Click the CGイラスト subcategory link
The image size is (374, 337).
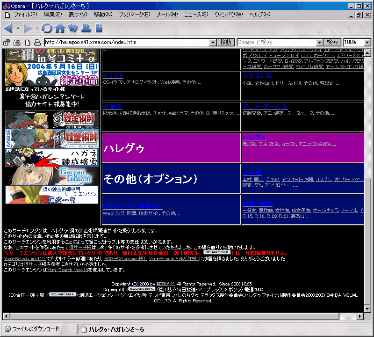tap(114, 82)
